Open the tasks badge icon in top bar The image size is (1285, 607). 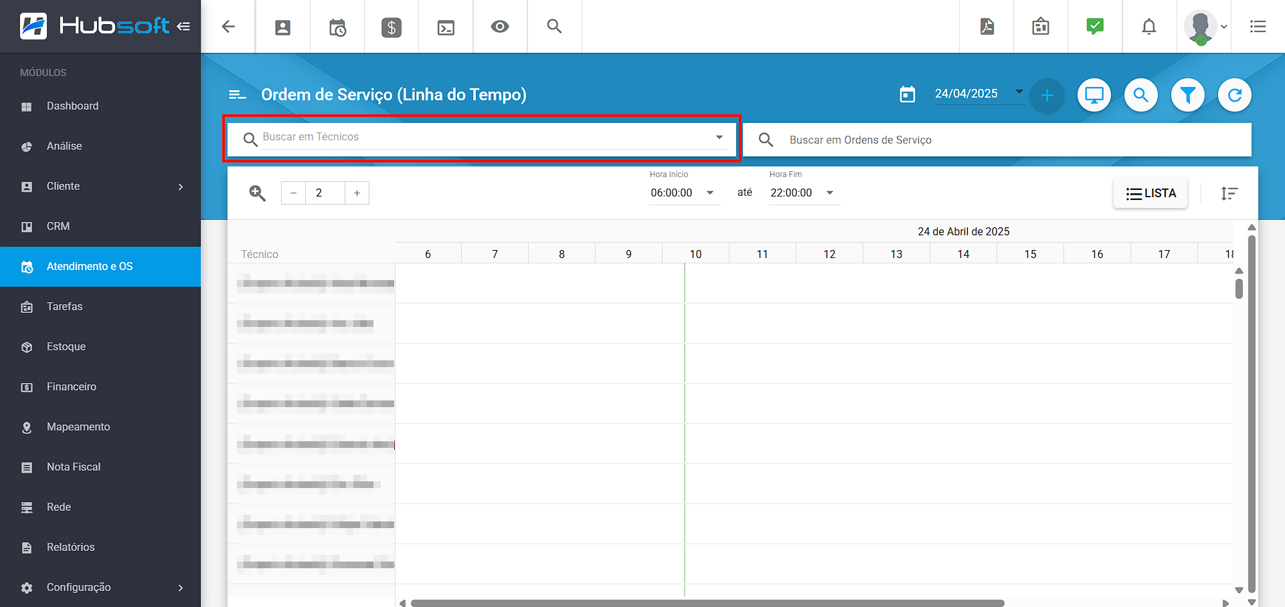tap(1041, 27)
